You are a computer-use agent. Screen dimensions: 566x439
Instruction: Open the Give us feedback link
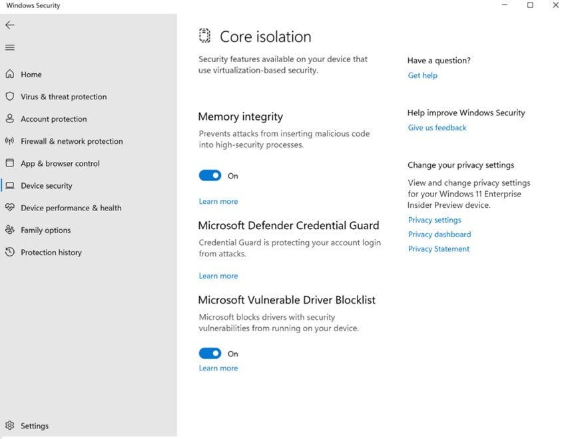coord(437,127)
